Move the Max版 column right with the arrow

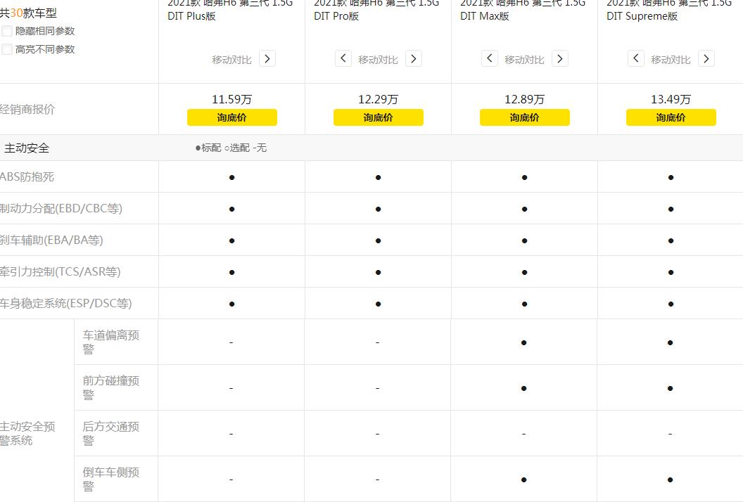(x=560, y=59)
